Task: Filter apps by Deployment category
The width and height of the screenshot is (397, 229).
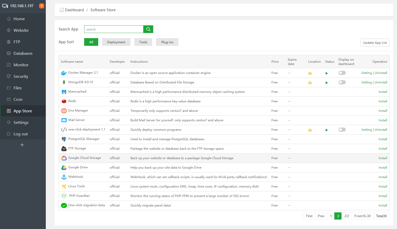Action: [x=116, y=42]
